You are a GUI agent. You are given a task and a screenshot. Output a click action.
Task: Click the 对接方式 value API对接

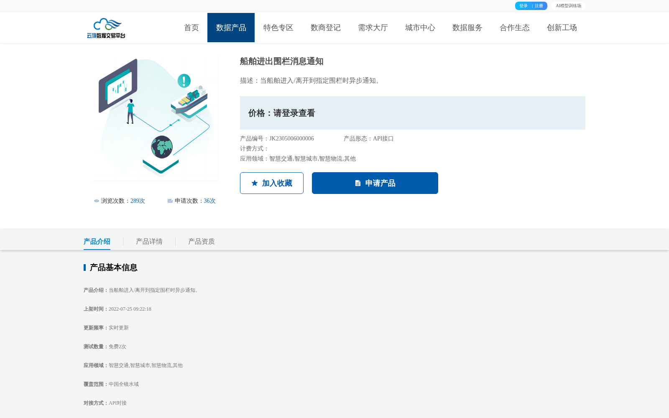[117, 403]
